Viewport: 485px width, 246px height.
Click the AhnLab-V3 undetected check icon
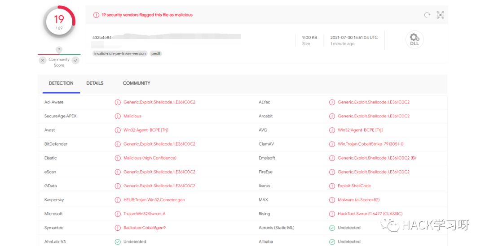click(x=118, y=242)
